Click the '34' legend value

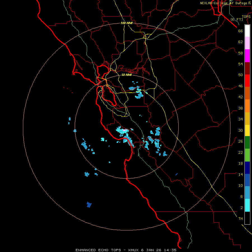pyautogui.click(x=241, y=119)
